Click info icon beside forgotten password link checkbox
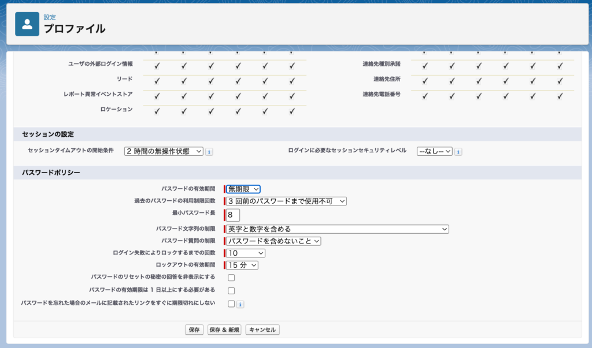The image size is (592, 348). click(x=240, y=304)
